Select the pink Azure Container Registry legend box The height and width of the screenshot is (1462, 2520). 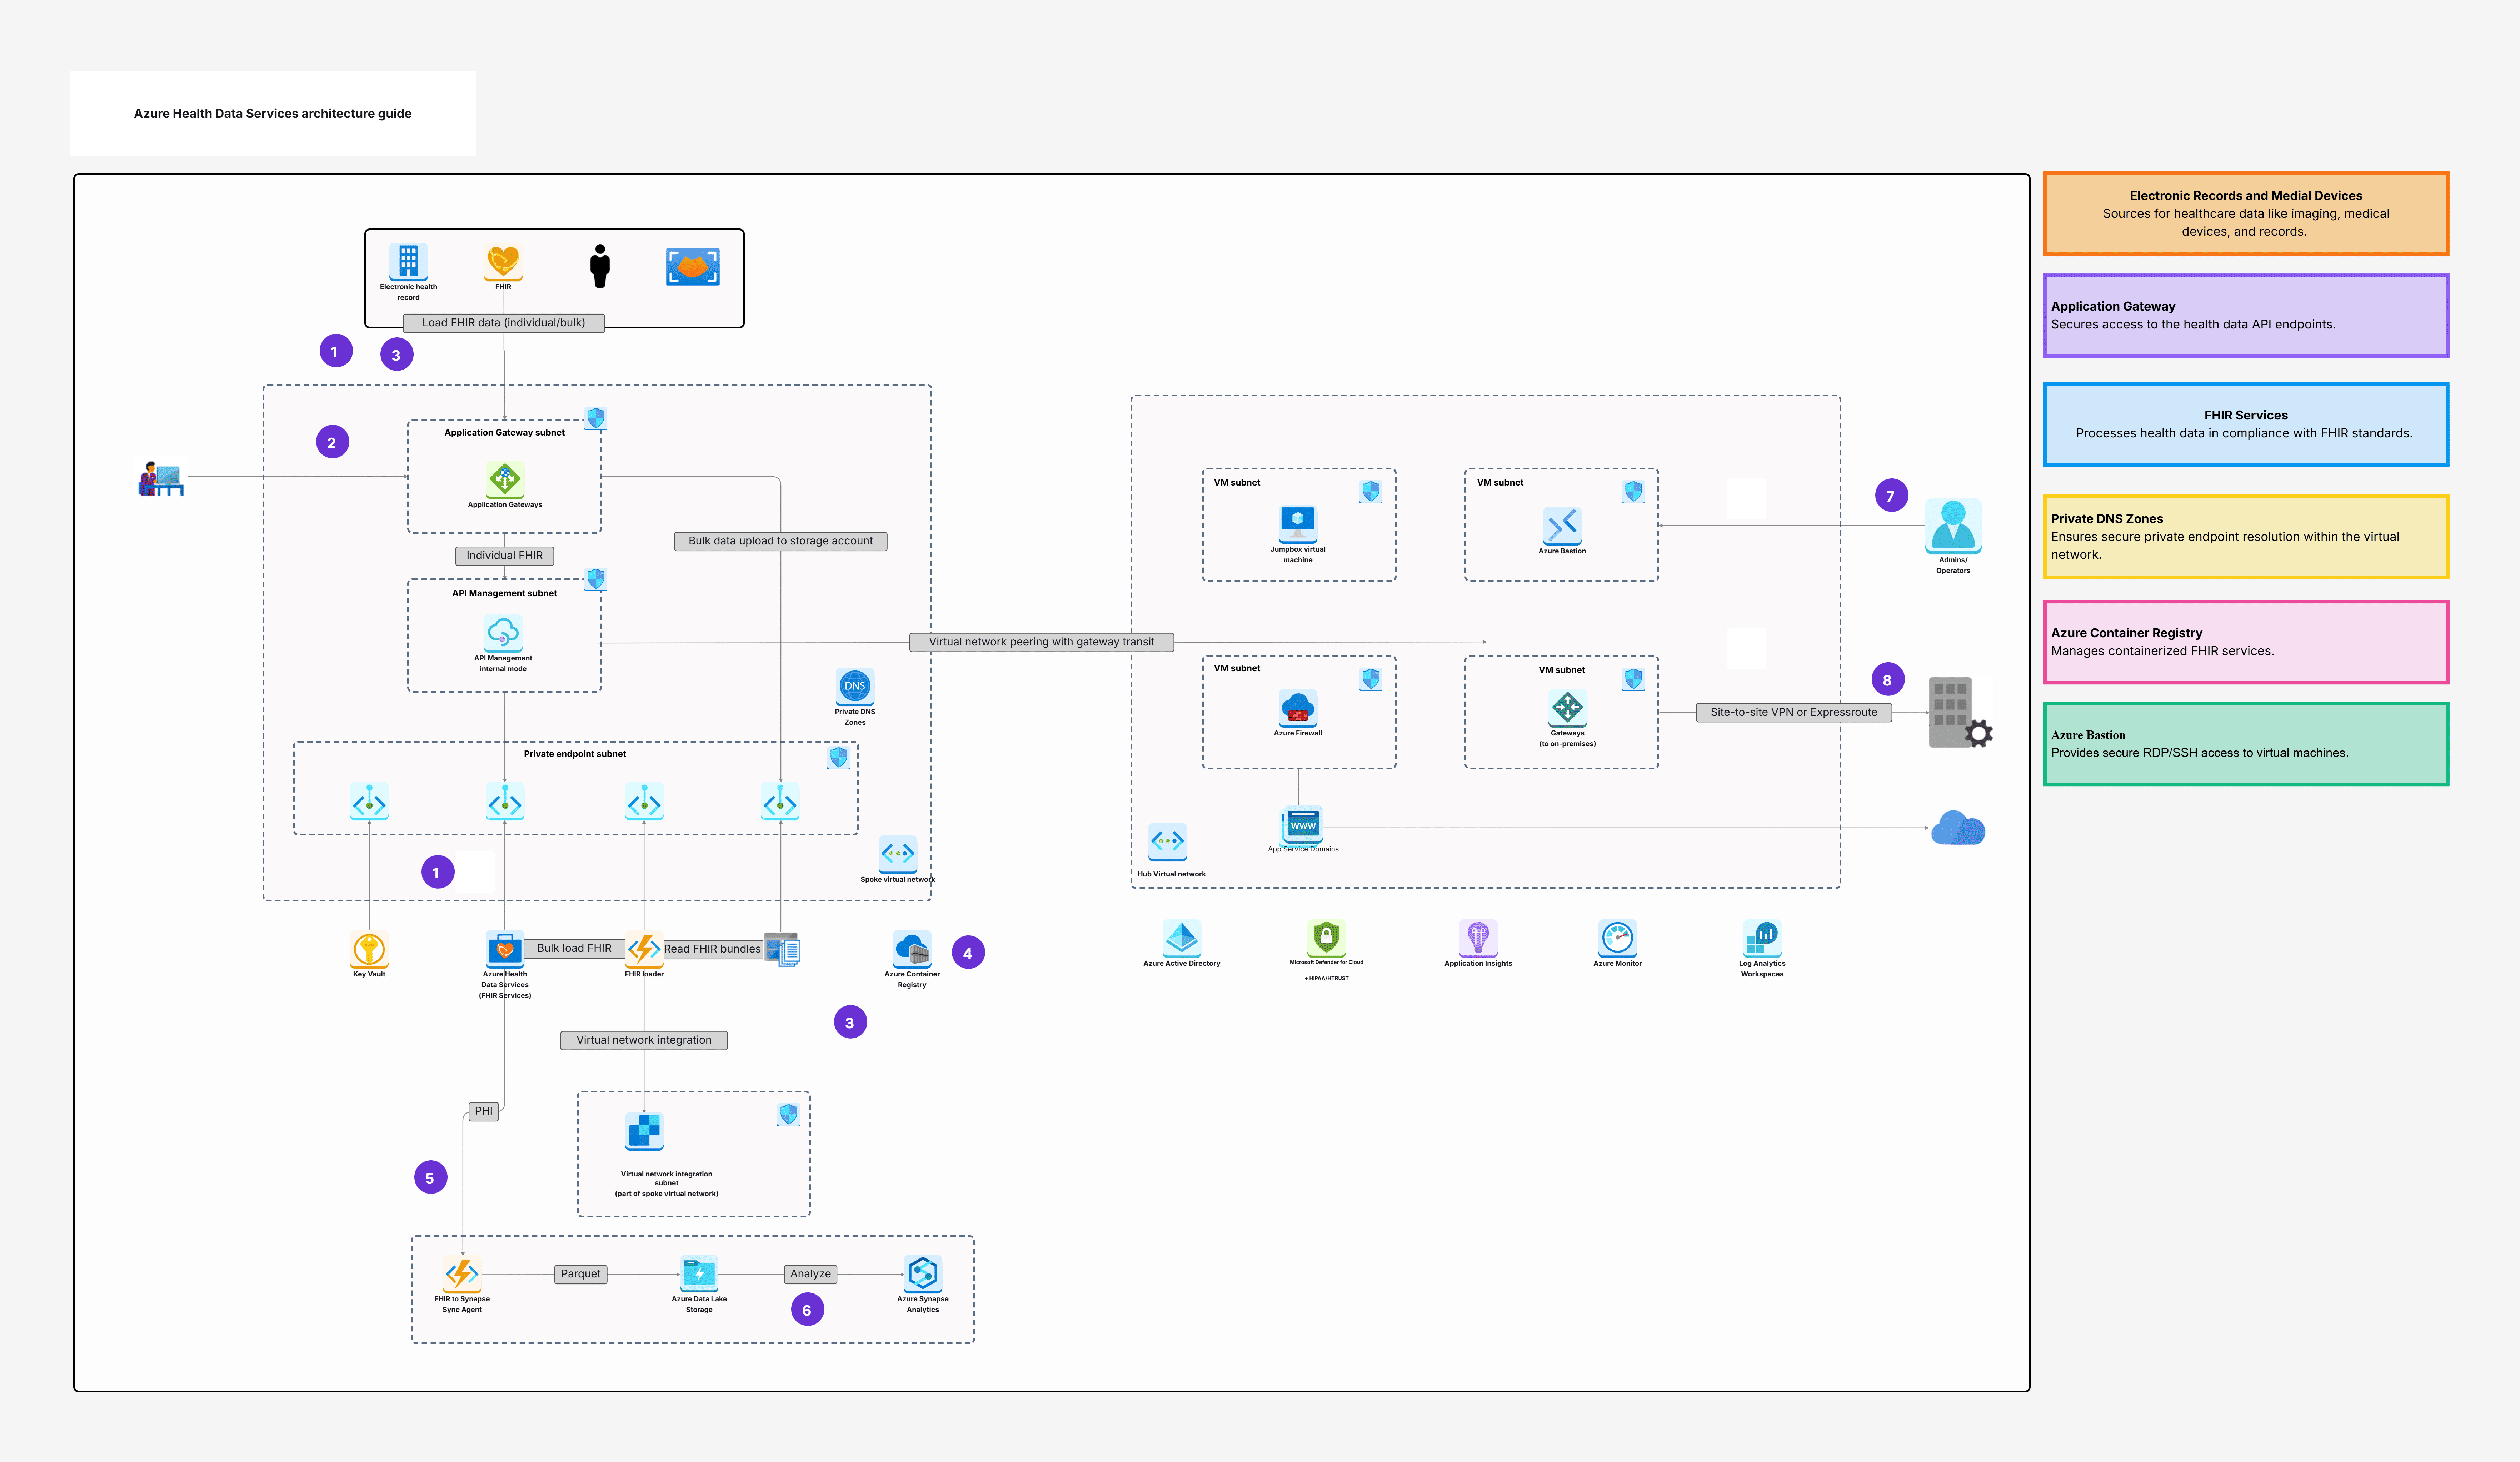(x=2246, y=643)
